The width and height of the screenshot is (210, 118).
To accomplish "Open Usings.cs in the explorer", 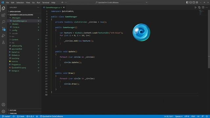I will coord(24,71).
